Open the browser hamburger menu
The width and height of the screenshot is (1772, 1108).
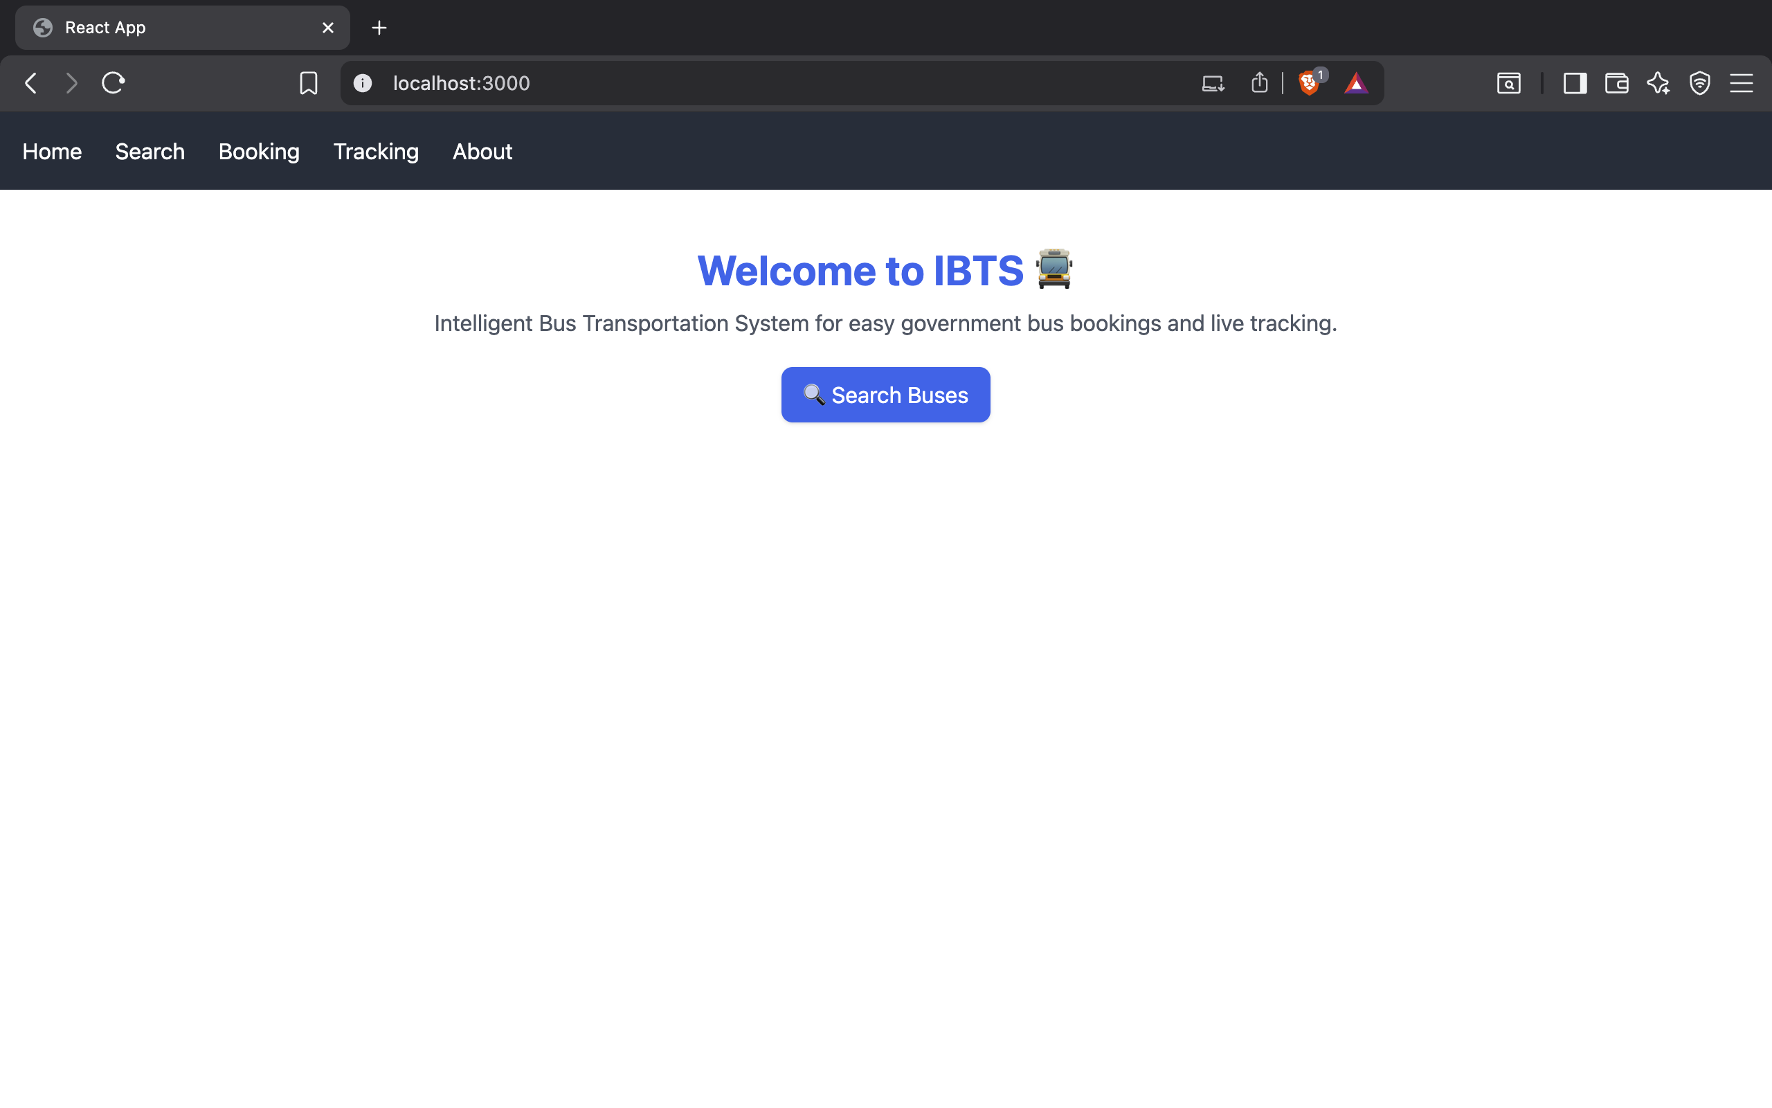[1742, 84]
